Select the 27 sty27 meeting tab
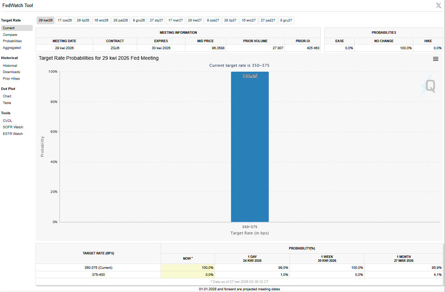The width and height of the screenshot is (445, 292). pyautogui.click(x=156, y=20)
